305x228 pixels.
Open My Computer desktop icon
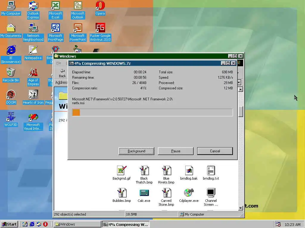(11, 8)
